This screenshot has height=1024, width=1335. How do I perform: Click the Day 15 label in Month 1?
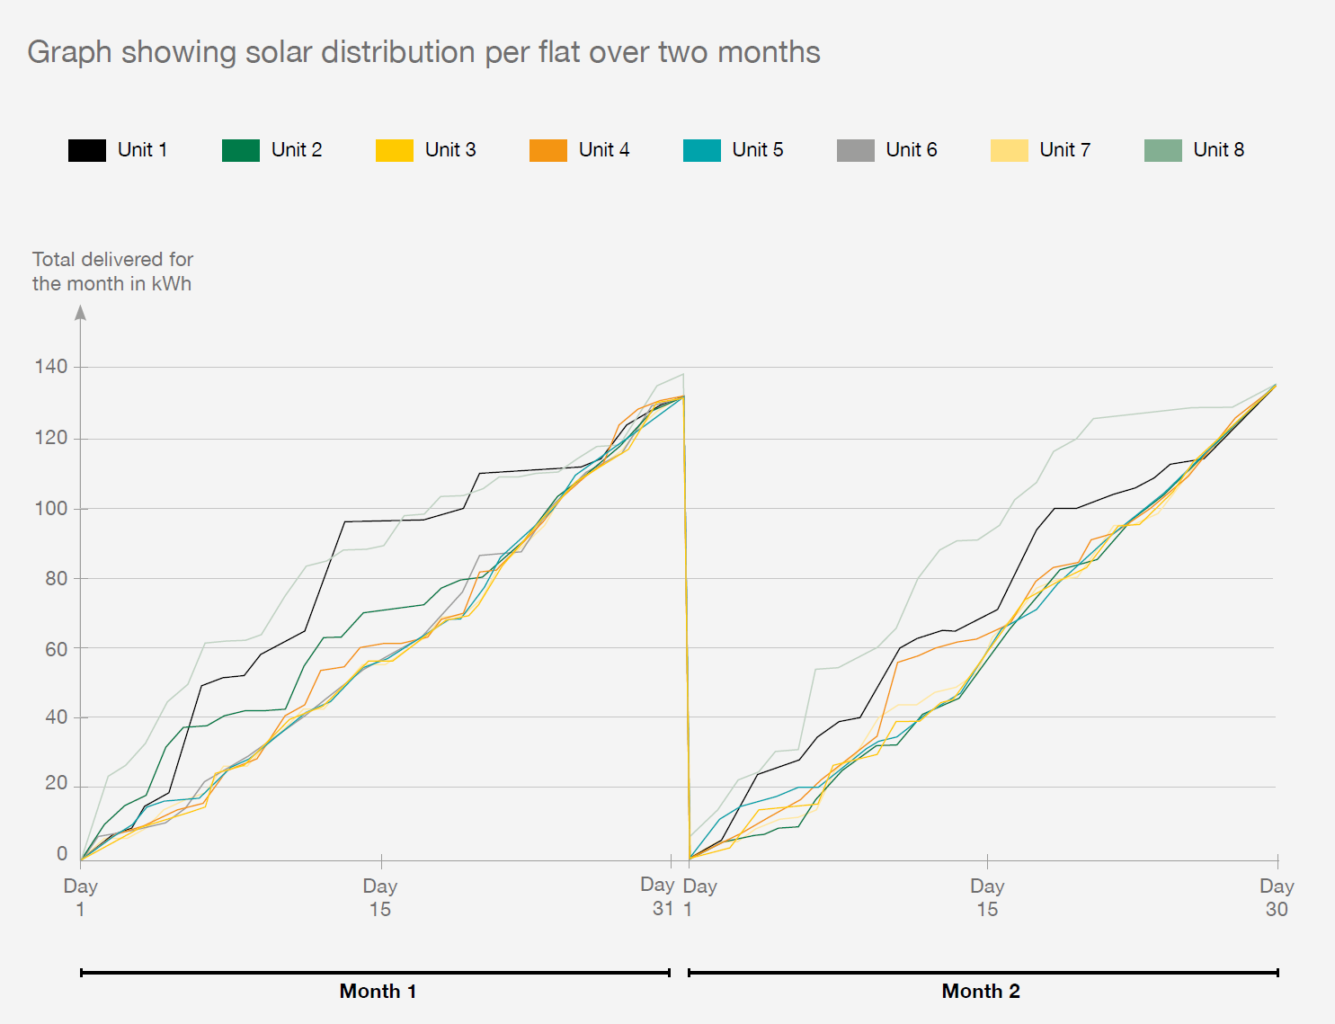click(380, 897)
